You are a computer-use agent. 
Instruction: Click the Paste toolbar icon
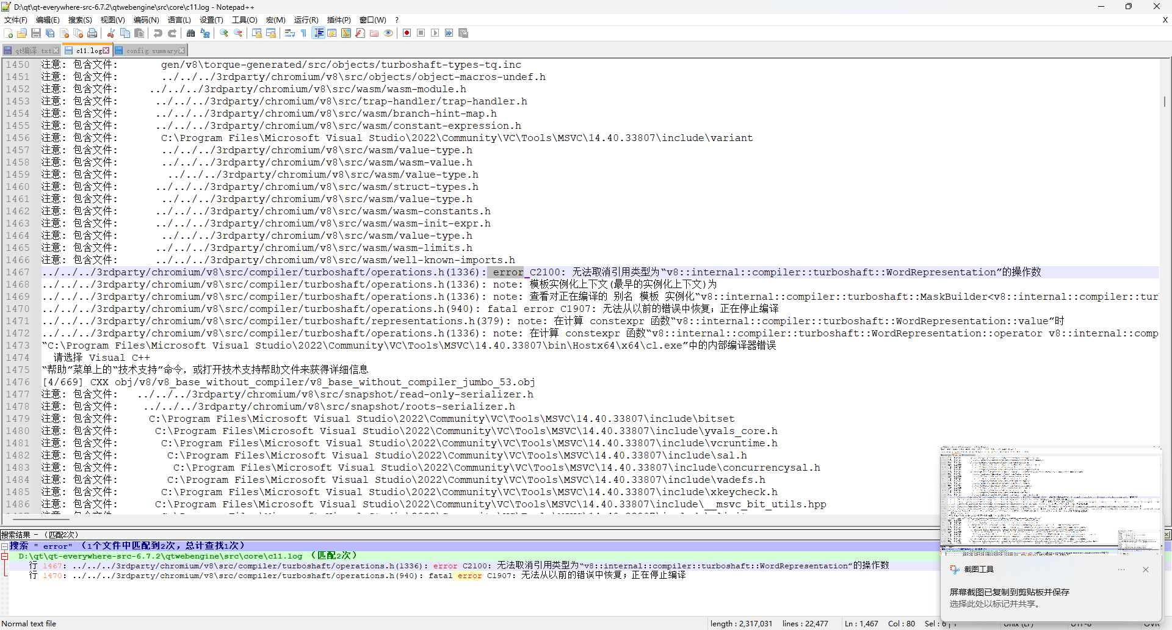[139, 33]
